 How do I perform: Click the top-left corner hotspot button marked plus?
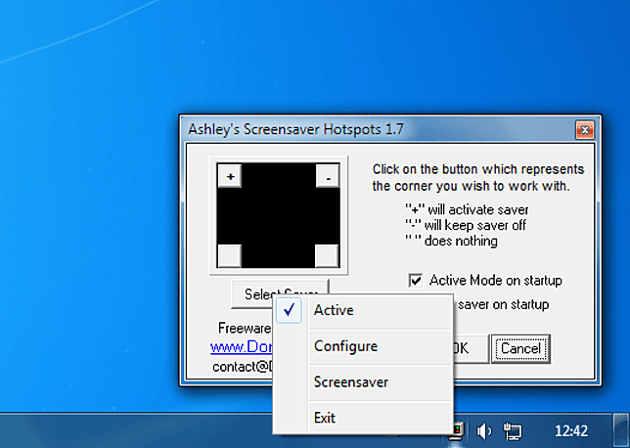coord(229,177)
